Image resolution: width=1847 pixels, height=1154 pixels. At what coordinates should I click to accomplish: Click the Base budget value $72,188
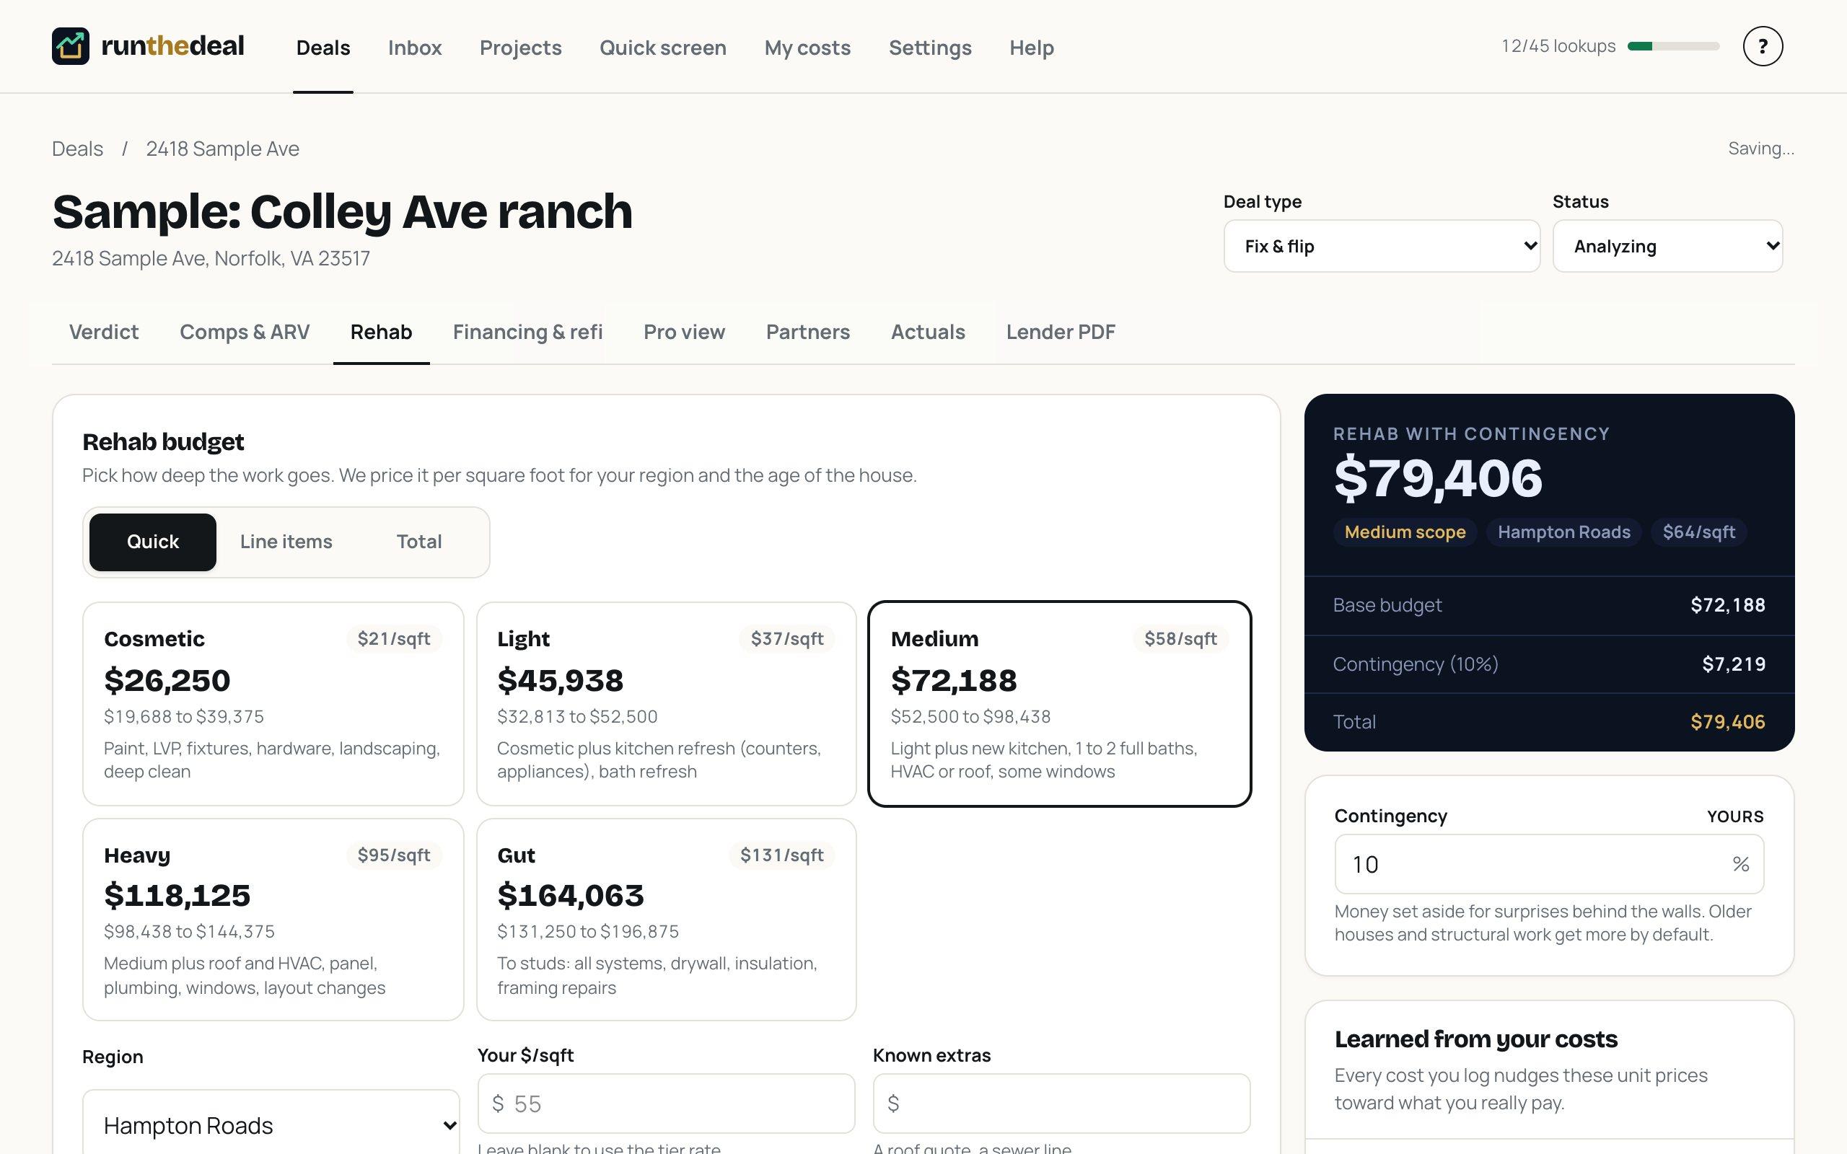(x=1728, y=605)
